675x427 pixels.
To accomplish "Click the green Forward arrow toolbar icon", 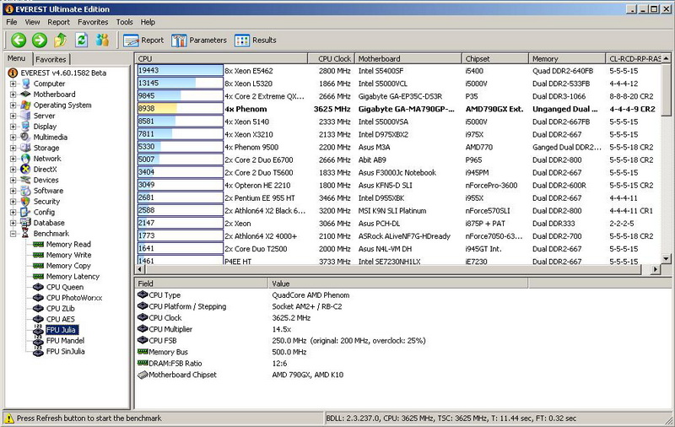I will pyautogui.click(x=39, y=40).
